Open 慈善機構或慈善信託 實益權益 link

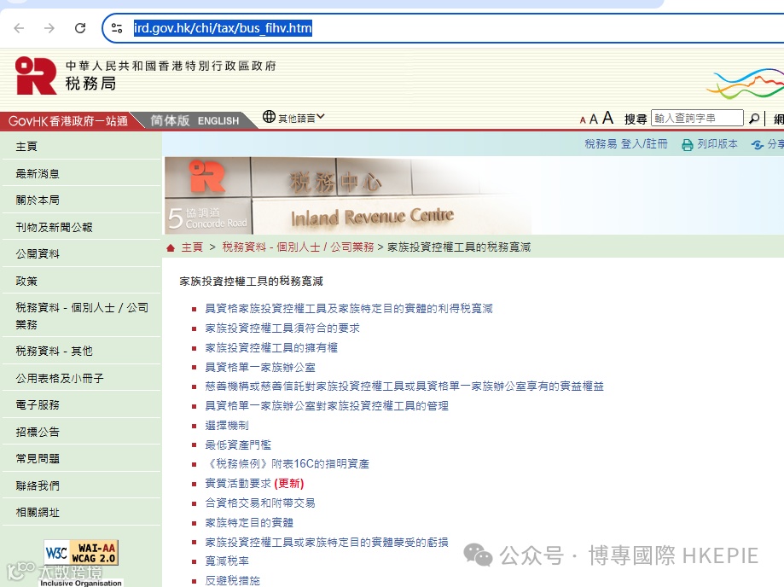click(404, 386)
